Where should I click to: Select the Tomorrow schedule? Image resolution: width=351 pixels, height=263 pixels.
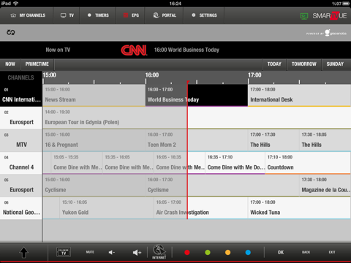(x=304, y=64)
